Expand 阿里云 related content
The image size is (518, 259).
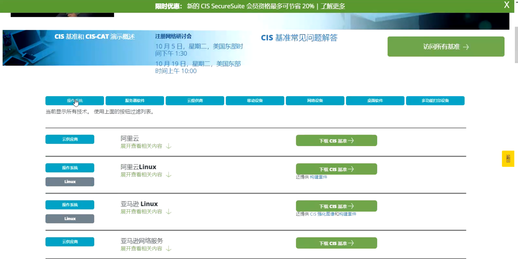point(141,146)
